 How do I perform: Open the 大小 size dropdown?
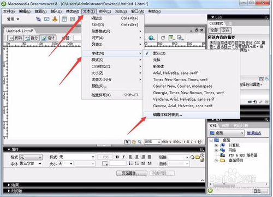pyautogui.click(x=66, y=164)
